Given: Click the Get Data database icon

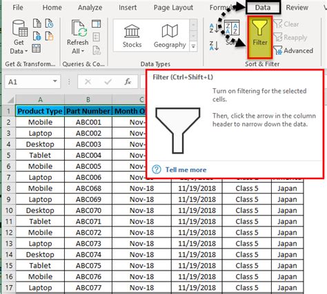Looking at the screenshot, I should pyautogui.click(x=20, y=28).
